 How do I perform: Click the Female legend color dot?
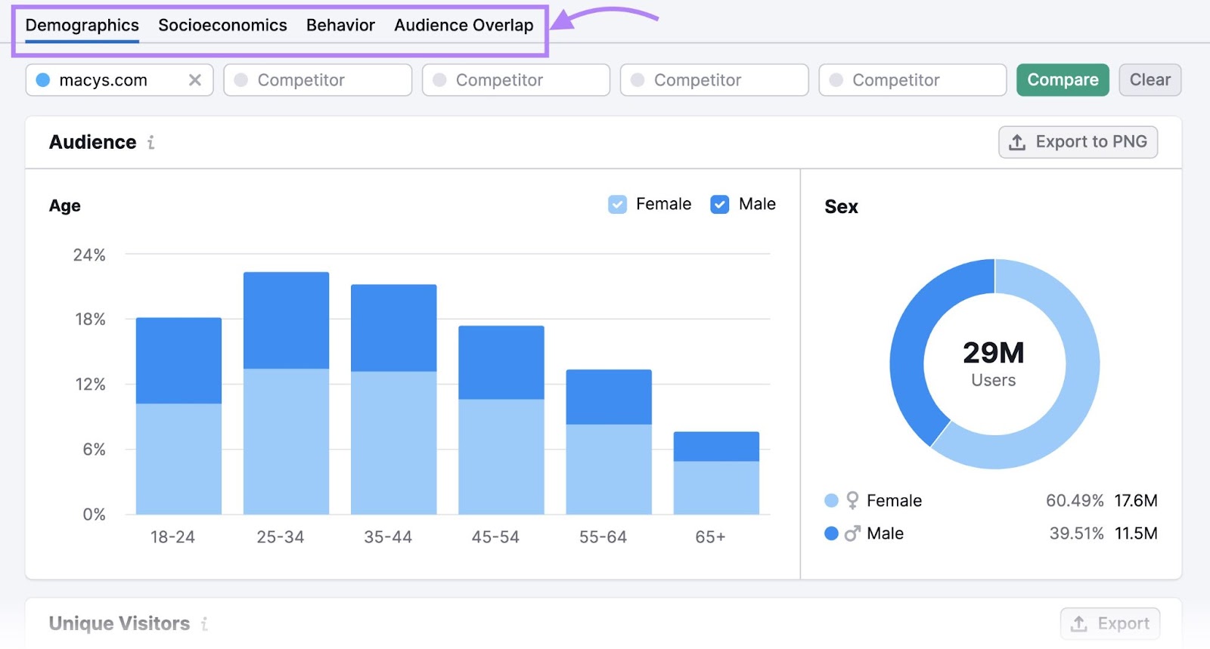tap(831, 500)
